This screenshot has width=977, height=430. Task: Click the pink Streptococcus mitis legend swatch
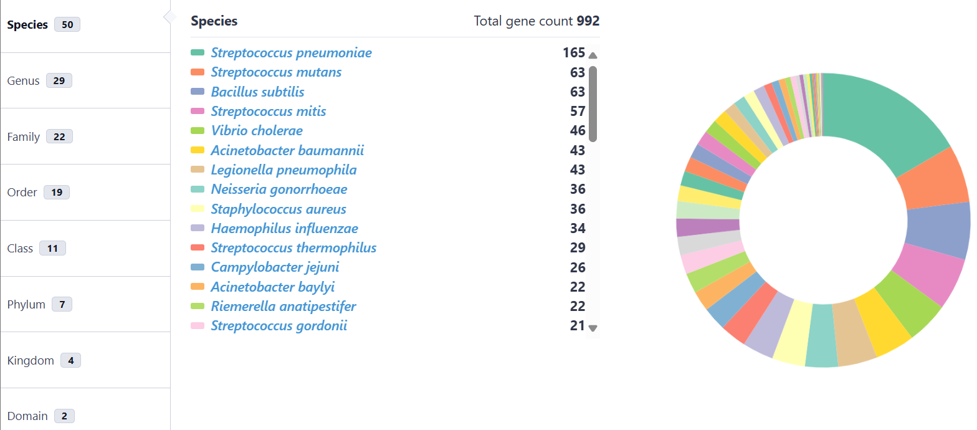point(198,112)
